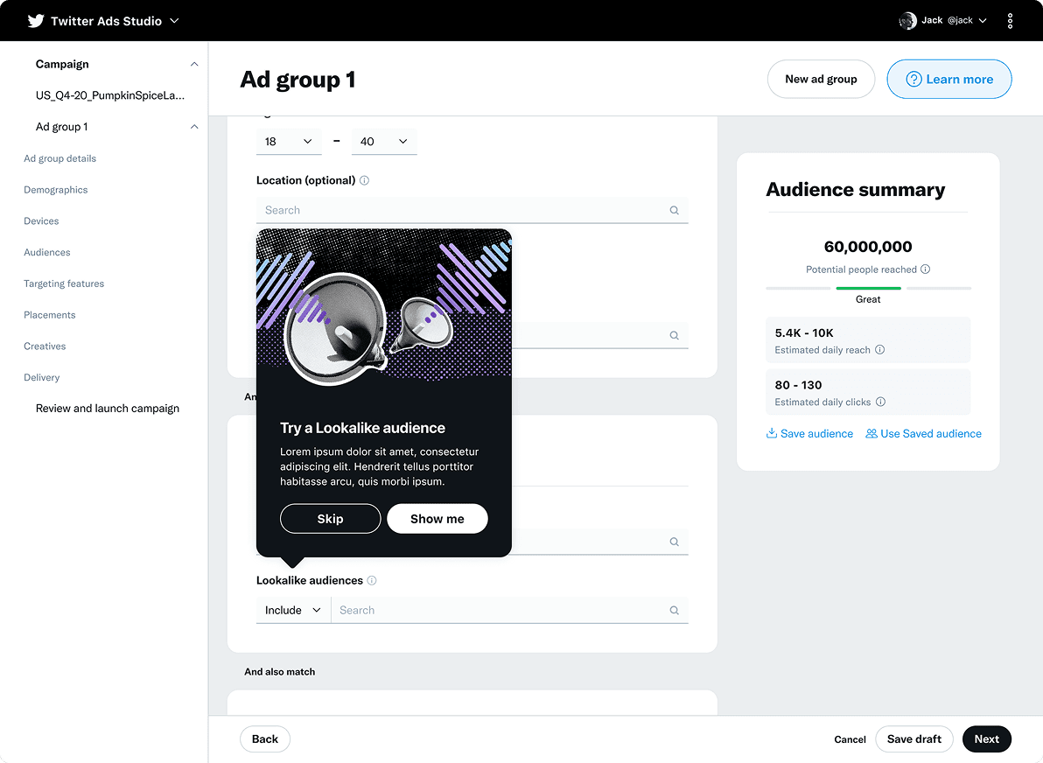Viewport: 1043px width, 763px height.
Task: Open Review and launch campaign
Action: click(x=107, y=408)
